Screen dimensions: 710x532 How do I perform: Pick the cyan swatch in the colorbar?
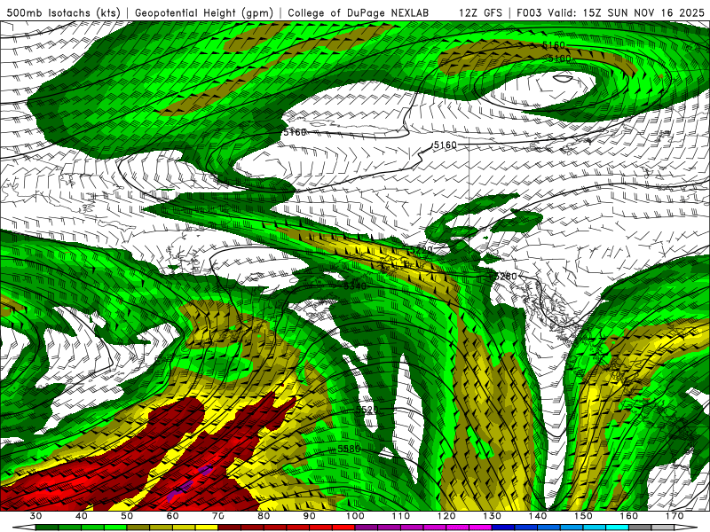point(617,528)
